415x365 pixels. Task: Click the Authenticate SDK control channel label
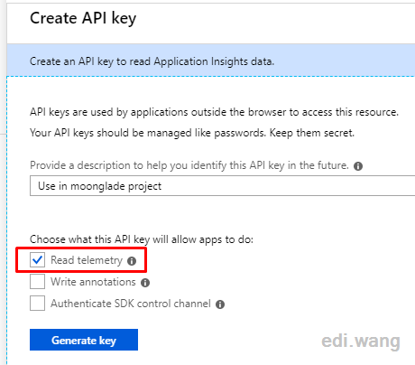(x=131, y=304)
